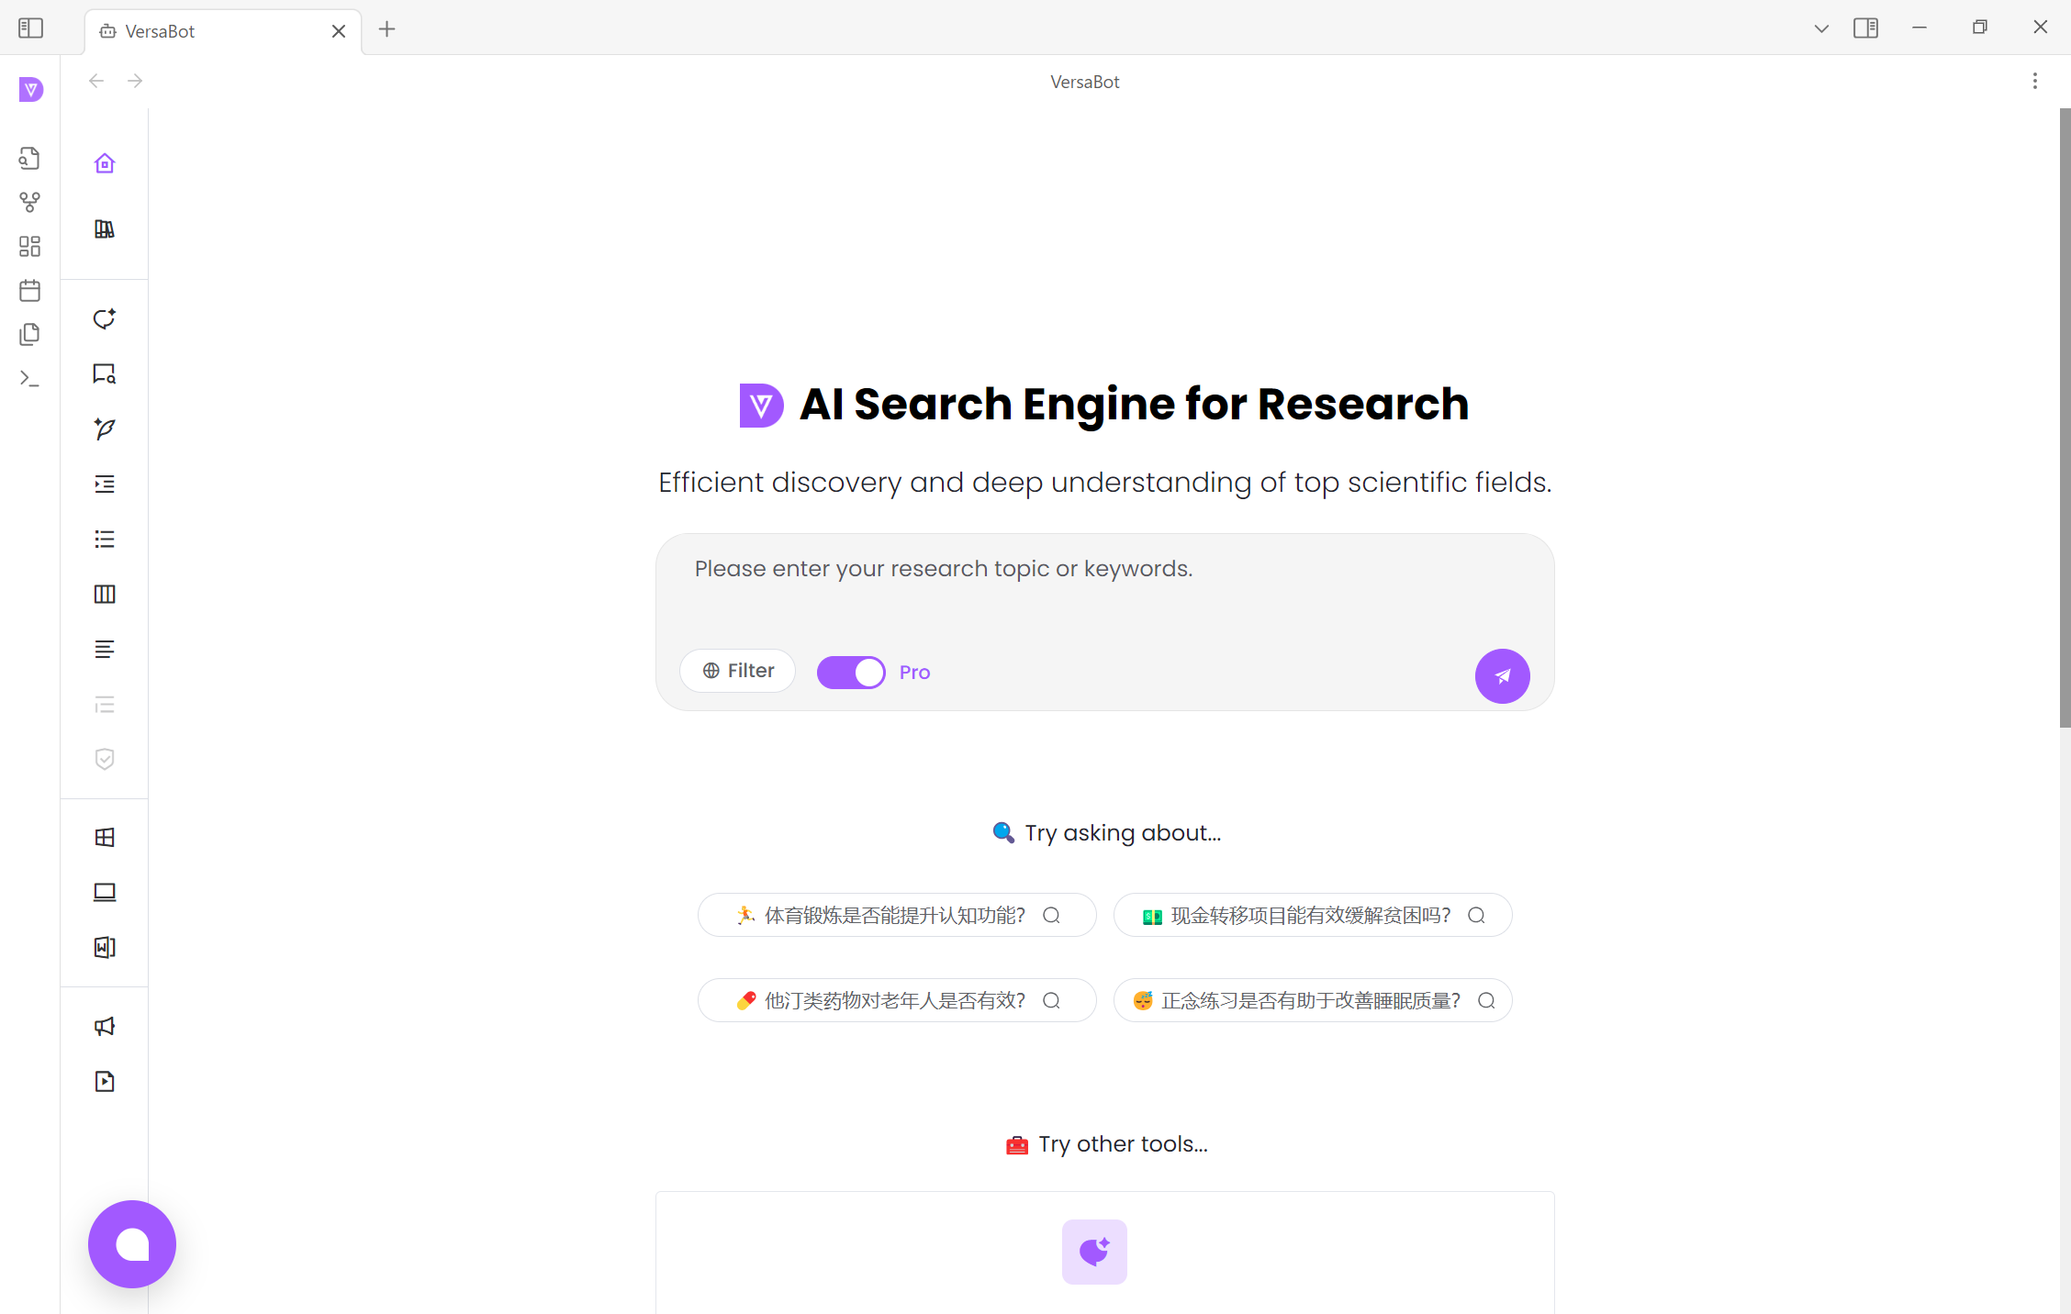Image resolution: width=2071 pixels, height=1314 pixels.
Task: Open the chat search icon
Action: 105,373
